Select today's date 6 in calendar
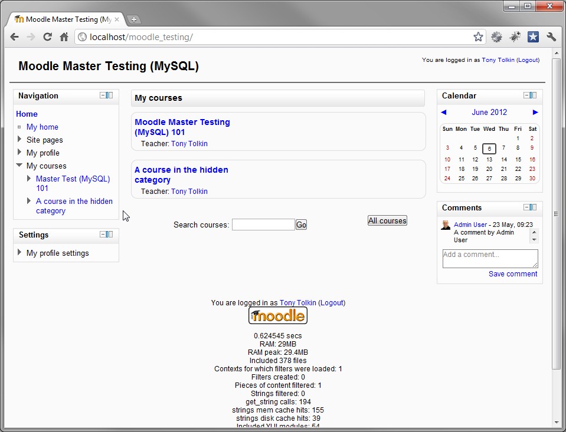The width and height of the screenshot is (566, 432). point(489,148)
